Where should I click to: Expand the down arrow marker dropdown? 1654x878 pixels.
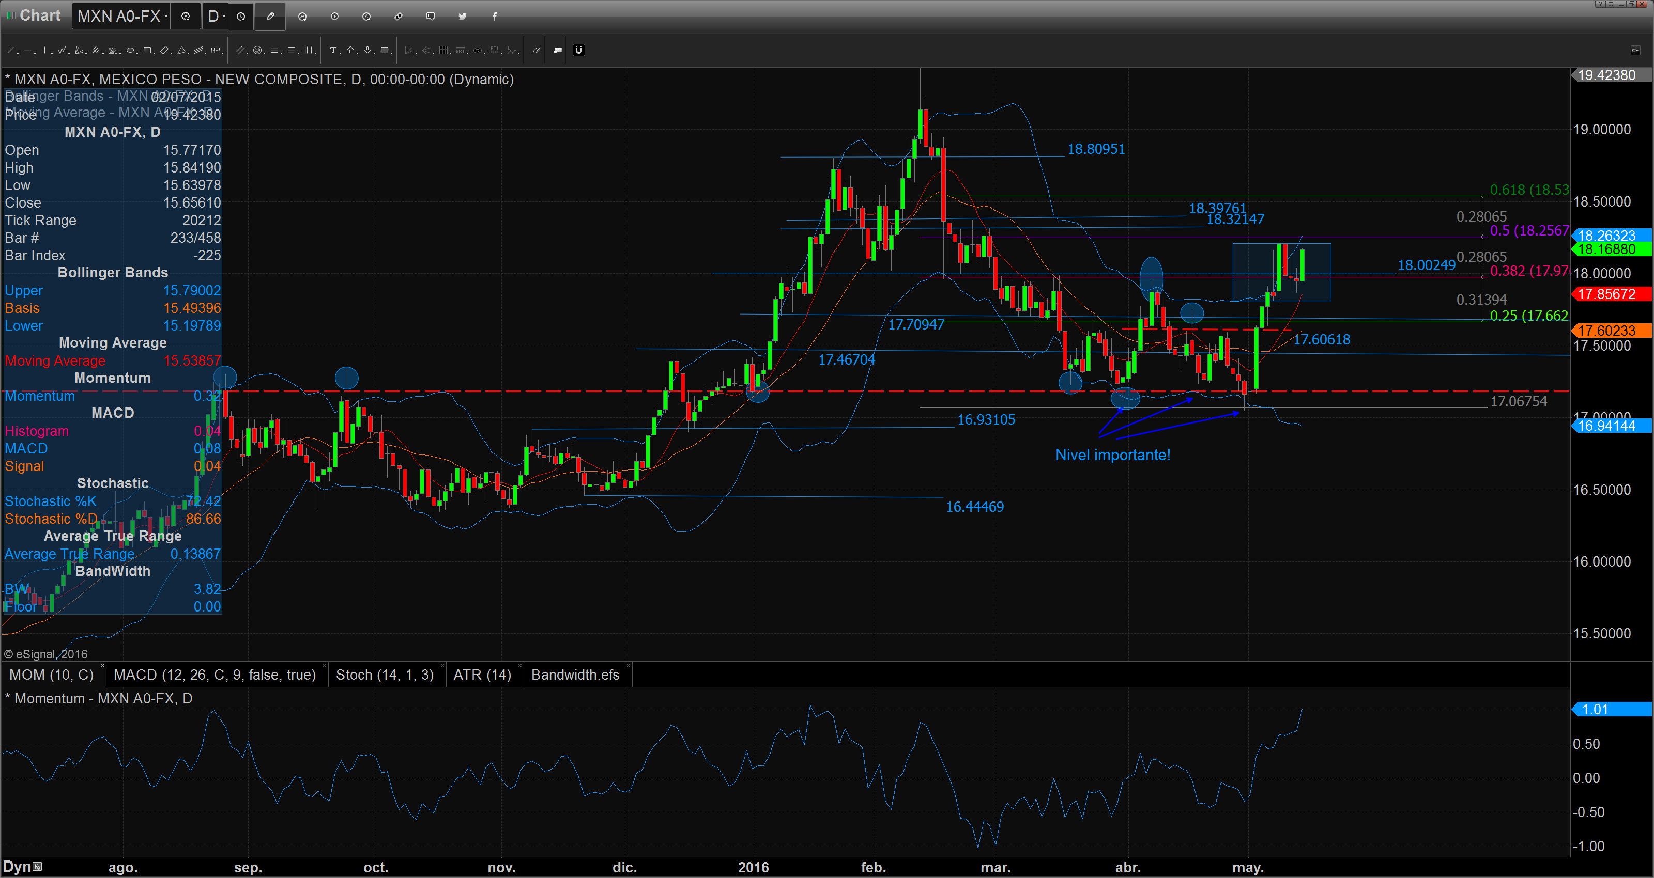(374, 53)
